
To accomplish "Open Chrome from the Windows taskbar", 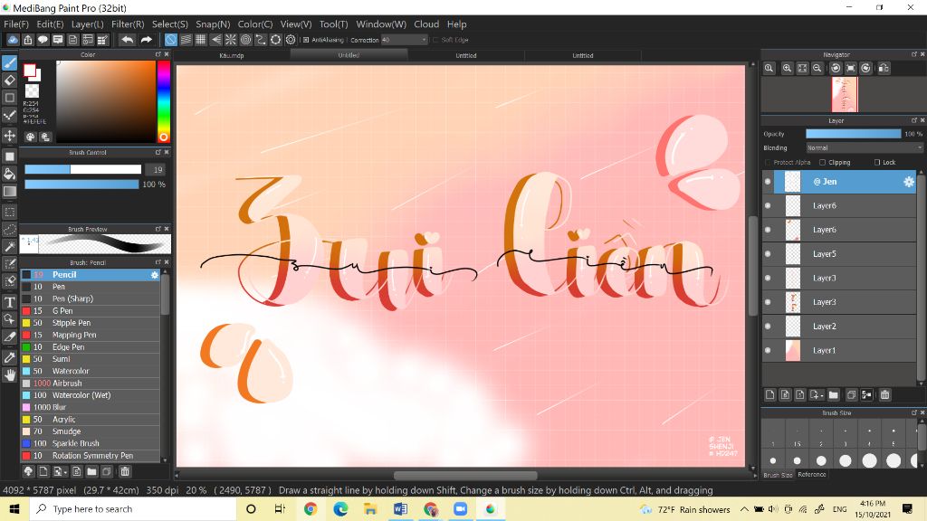I will click(311, 508).
